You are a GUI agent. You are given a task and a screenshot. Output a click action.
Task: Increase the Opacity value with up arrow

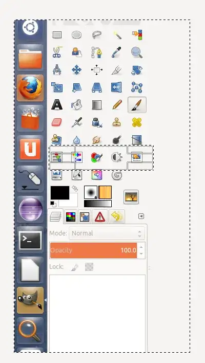click(x=141, y=247)
